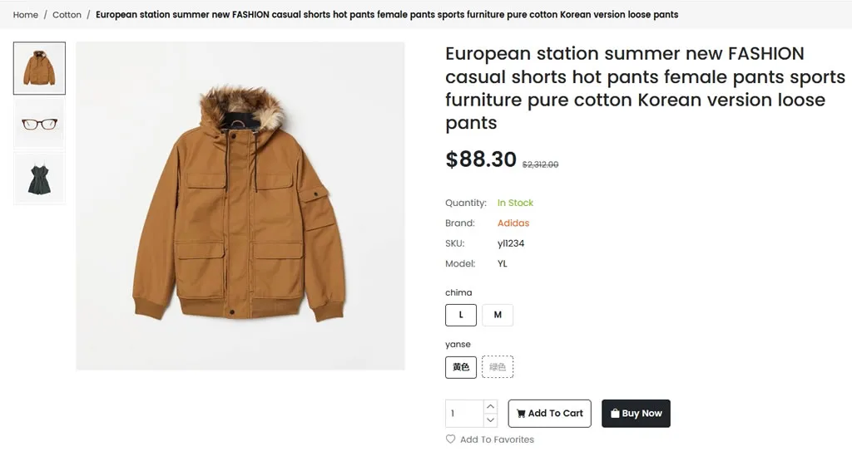Open the Cotton breadcrumb category
Image resolution: width=852 pixels, height=461 pixels.
click(67, 15)
